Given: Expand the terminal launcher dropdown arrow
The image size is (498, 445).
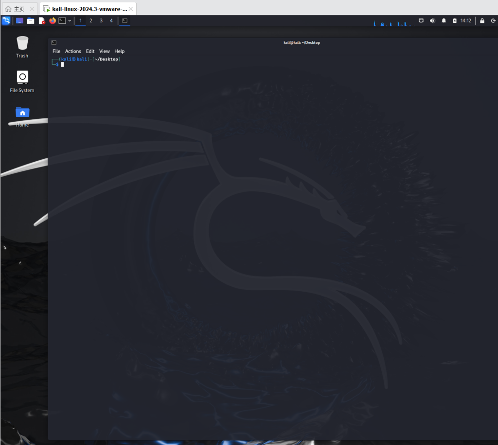Looking at the screenshot, I should pos(70,20).
